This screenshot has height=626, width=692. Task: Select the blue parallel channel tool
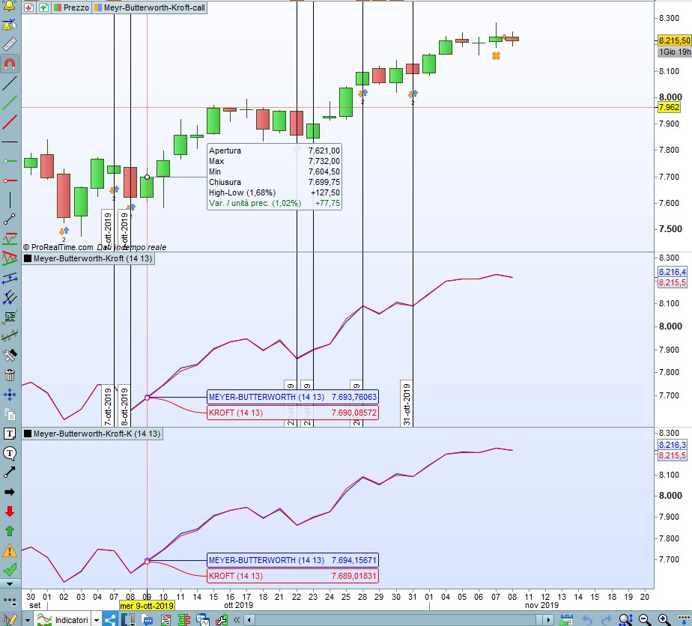(9, 278)
